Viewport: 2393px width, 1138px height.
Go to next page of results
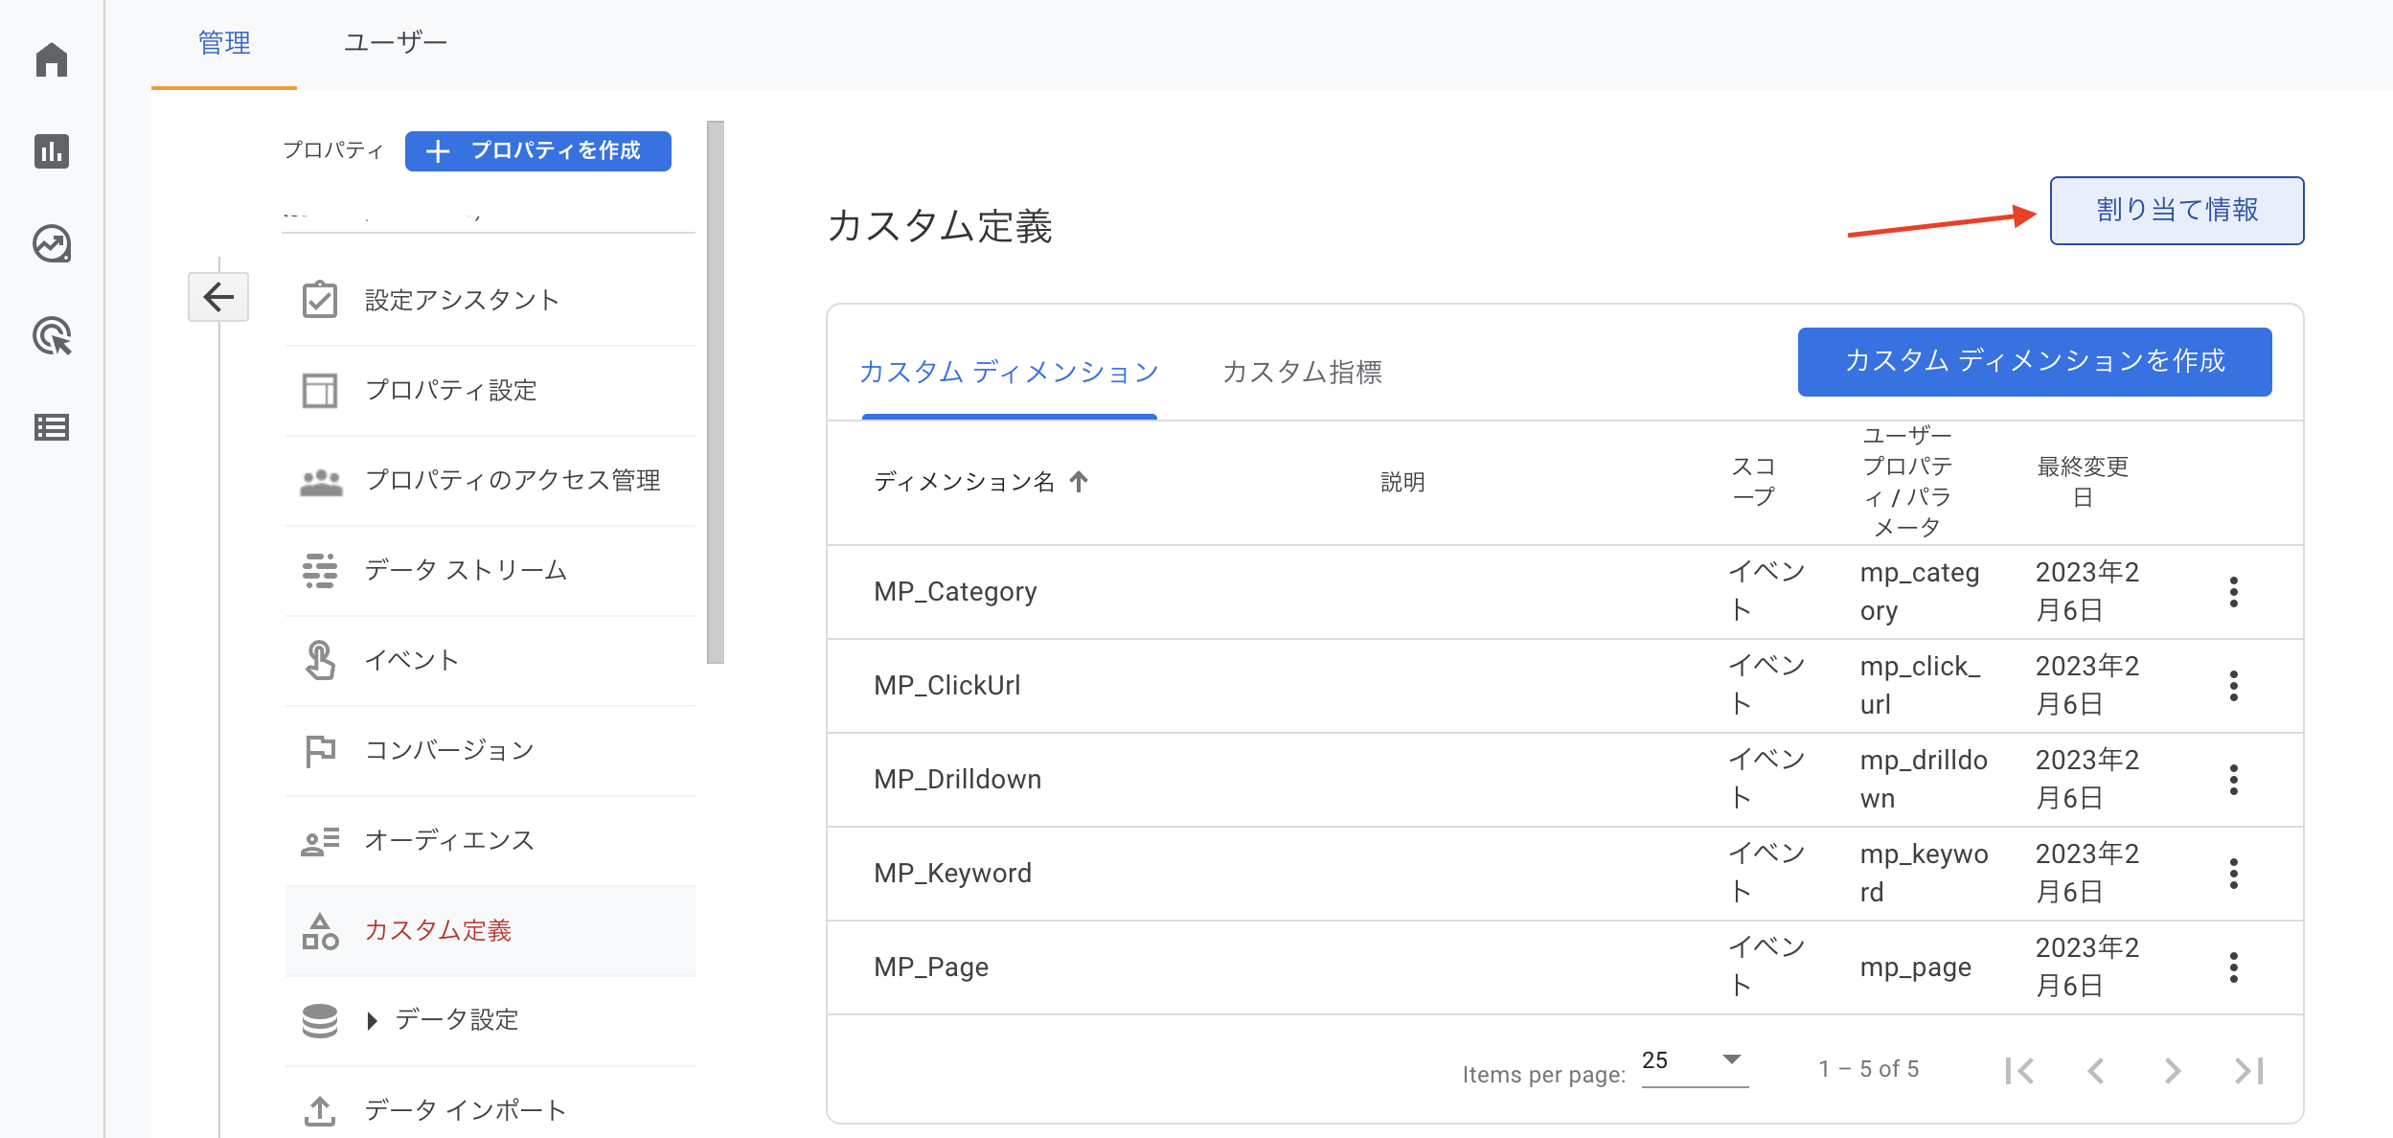coord(2172,1070)
